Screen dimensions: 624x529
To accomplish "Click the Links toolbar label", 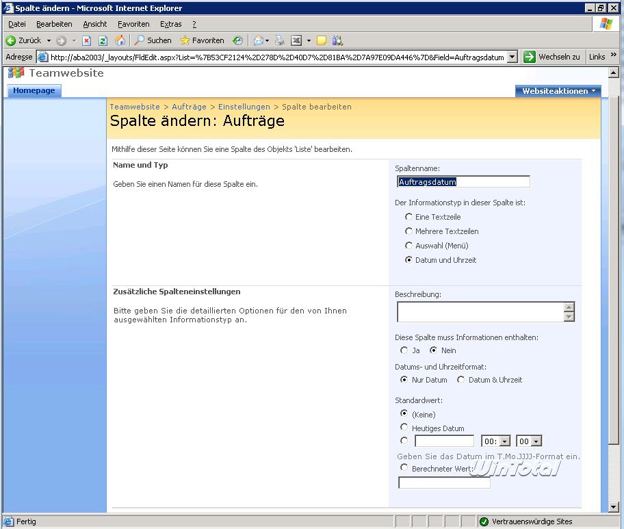I will [597, 57].
